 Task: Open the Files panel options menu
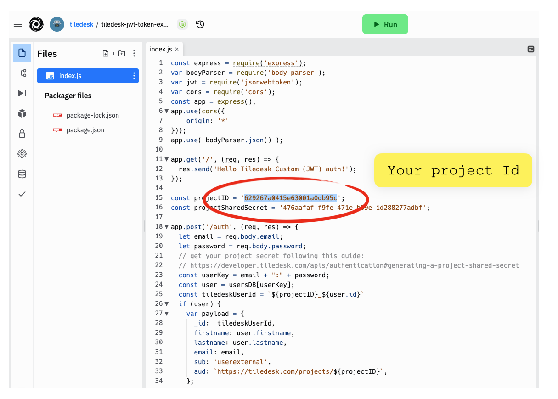coord(134,53)
